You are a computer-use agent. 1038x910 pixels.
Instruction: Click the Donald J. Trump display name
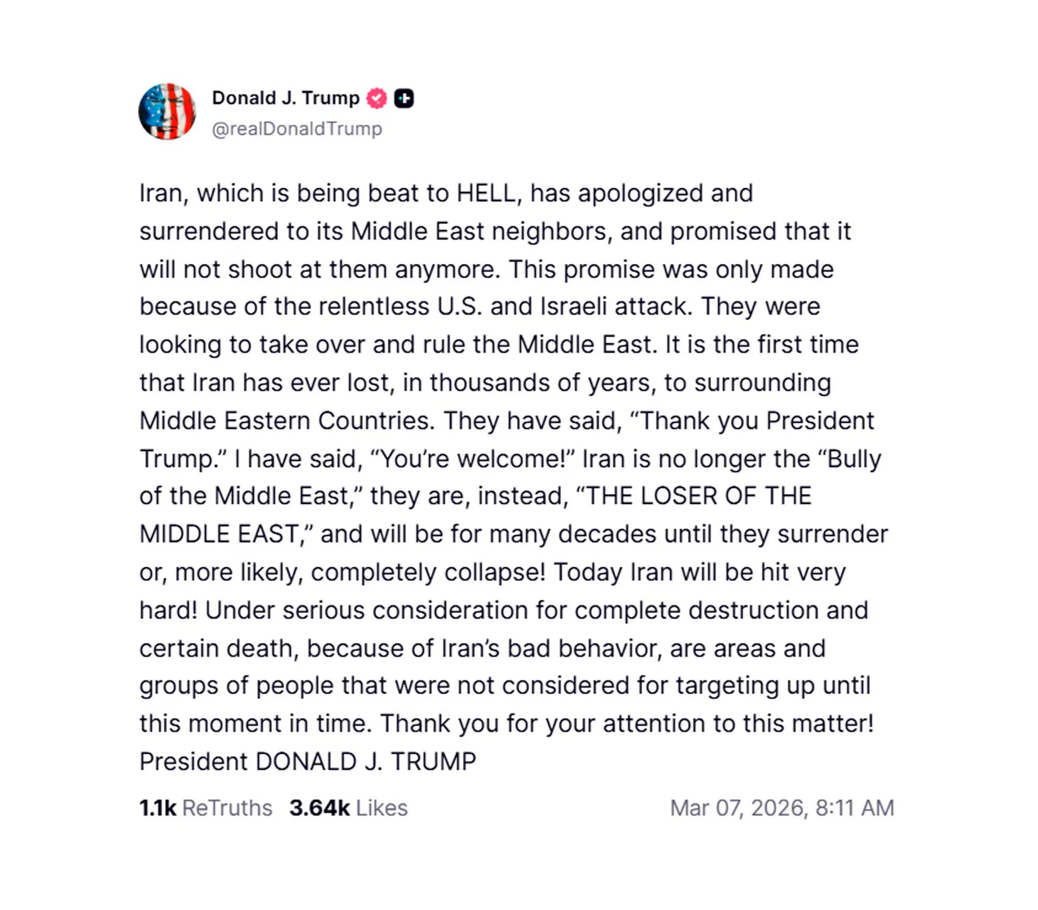tap(285, 98)
